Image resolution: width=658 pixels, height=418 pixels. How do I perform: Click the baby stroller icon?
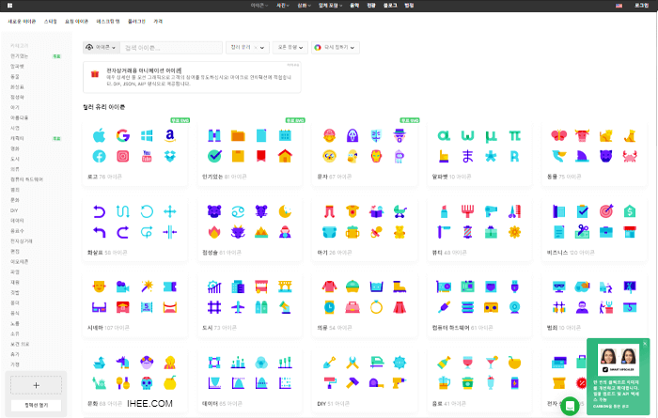[399, 211]
